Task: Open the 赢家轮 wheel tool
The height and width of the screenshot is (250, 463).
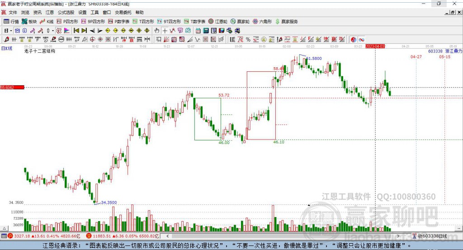Action: (x=240, y=22)
